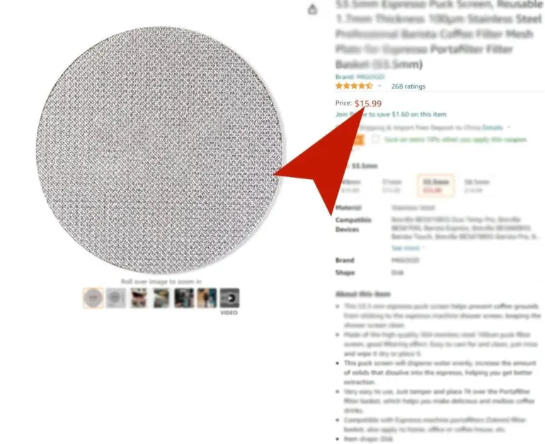
Task: Open the sixth product photo thumbnail
Action: tap(207, 298)
